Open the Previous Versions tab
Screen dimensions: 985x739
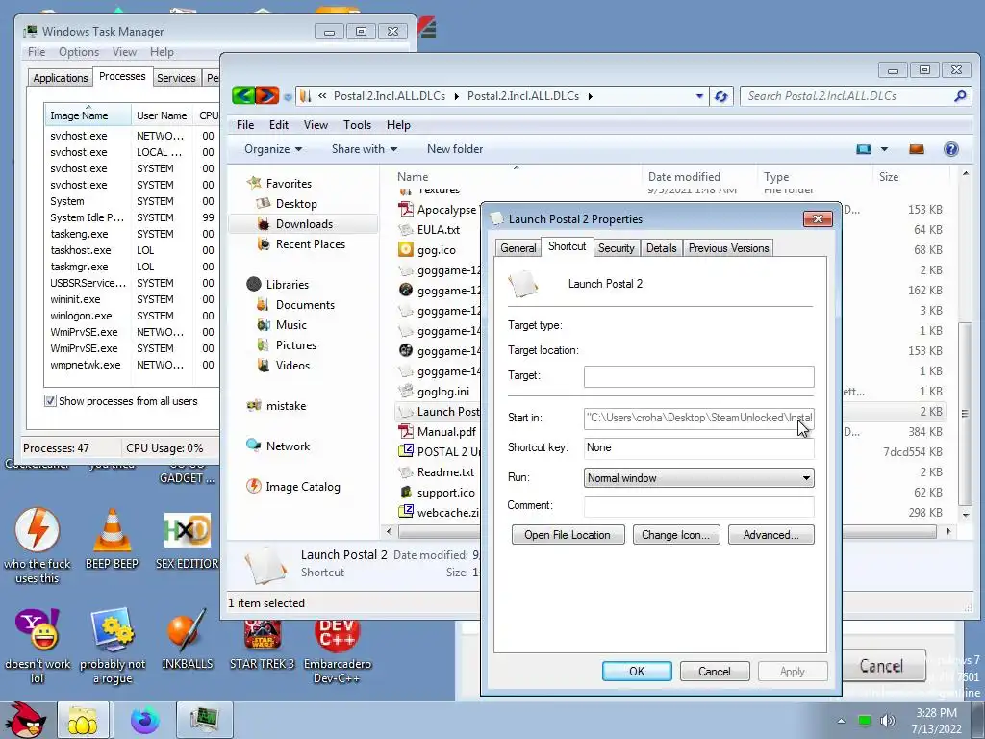[x=728, y=248]
